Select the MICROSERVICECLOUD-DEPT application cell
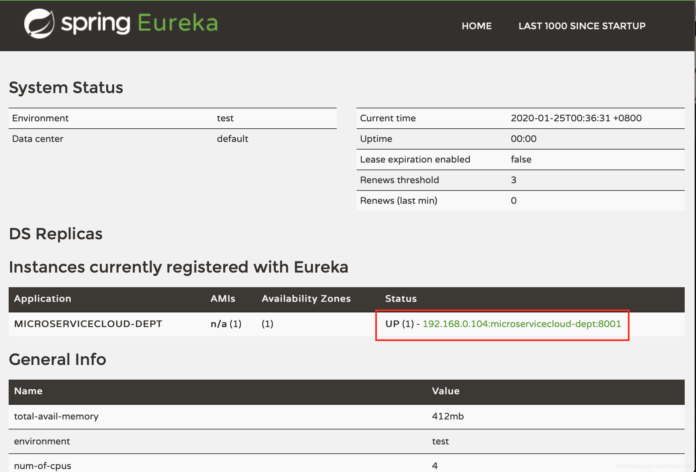 (88, 324)
